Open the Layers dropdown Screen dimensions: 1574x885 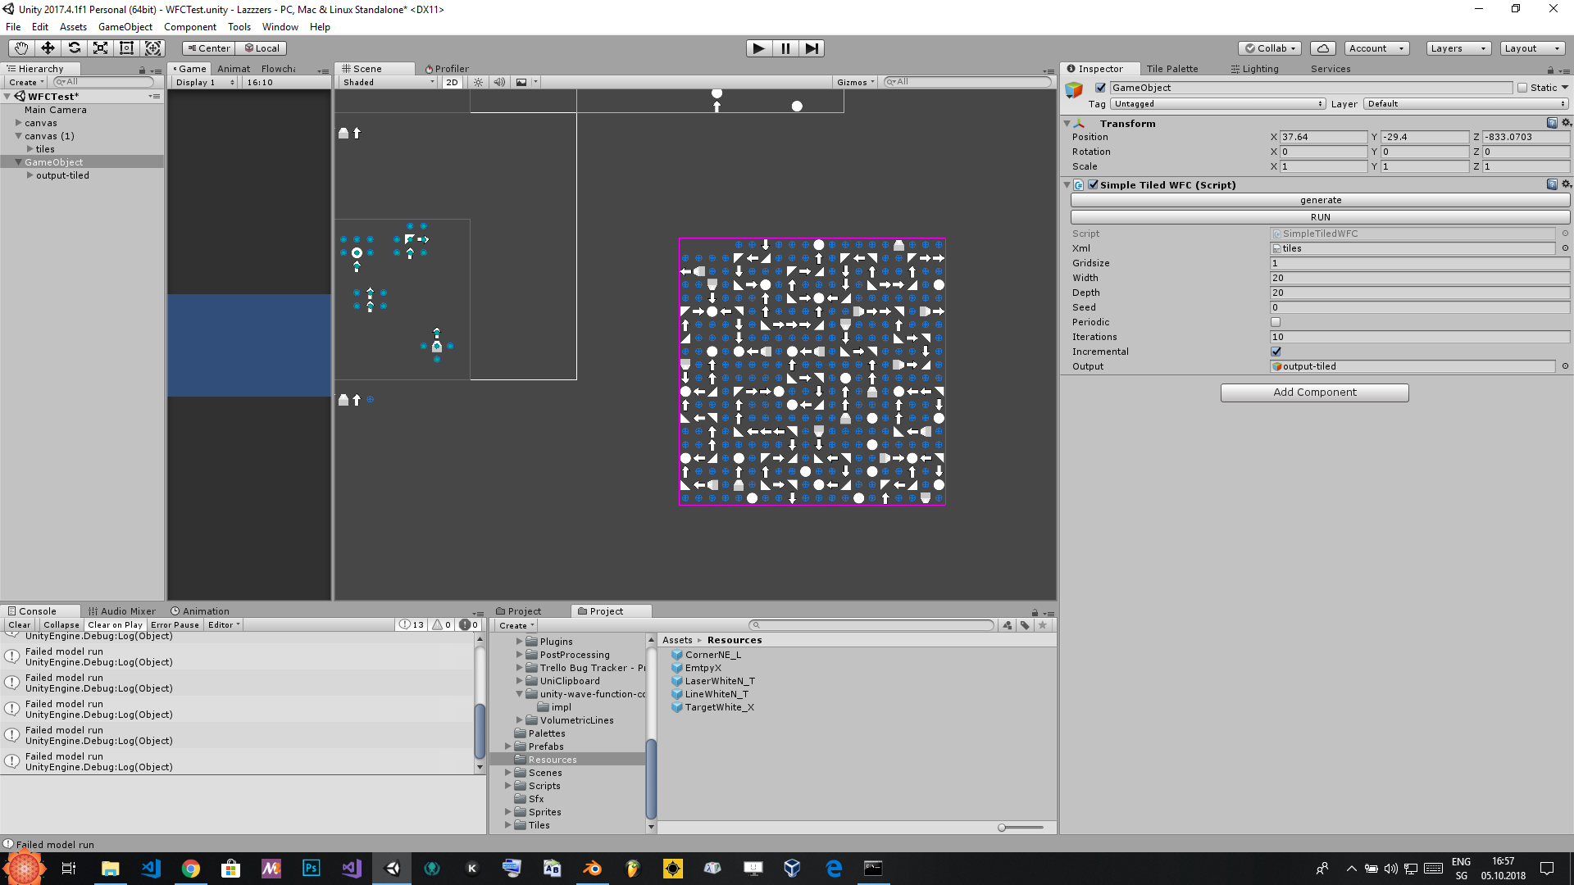pos(1458,48)
